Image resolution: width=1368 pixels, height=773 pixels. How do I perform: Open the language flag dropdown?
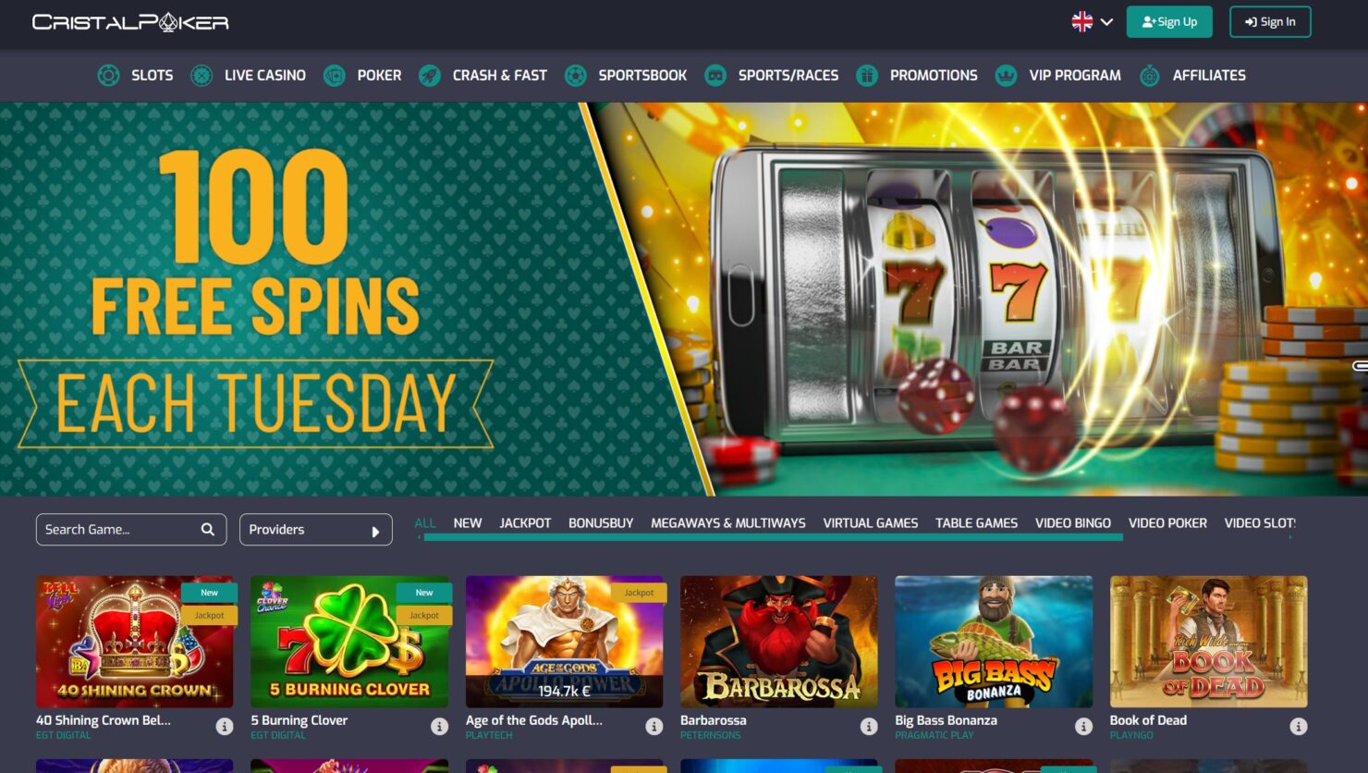(1093, 21)
